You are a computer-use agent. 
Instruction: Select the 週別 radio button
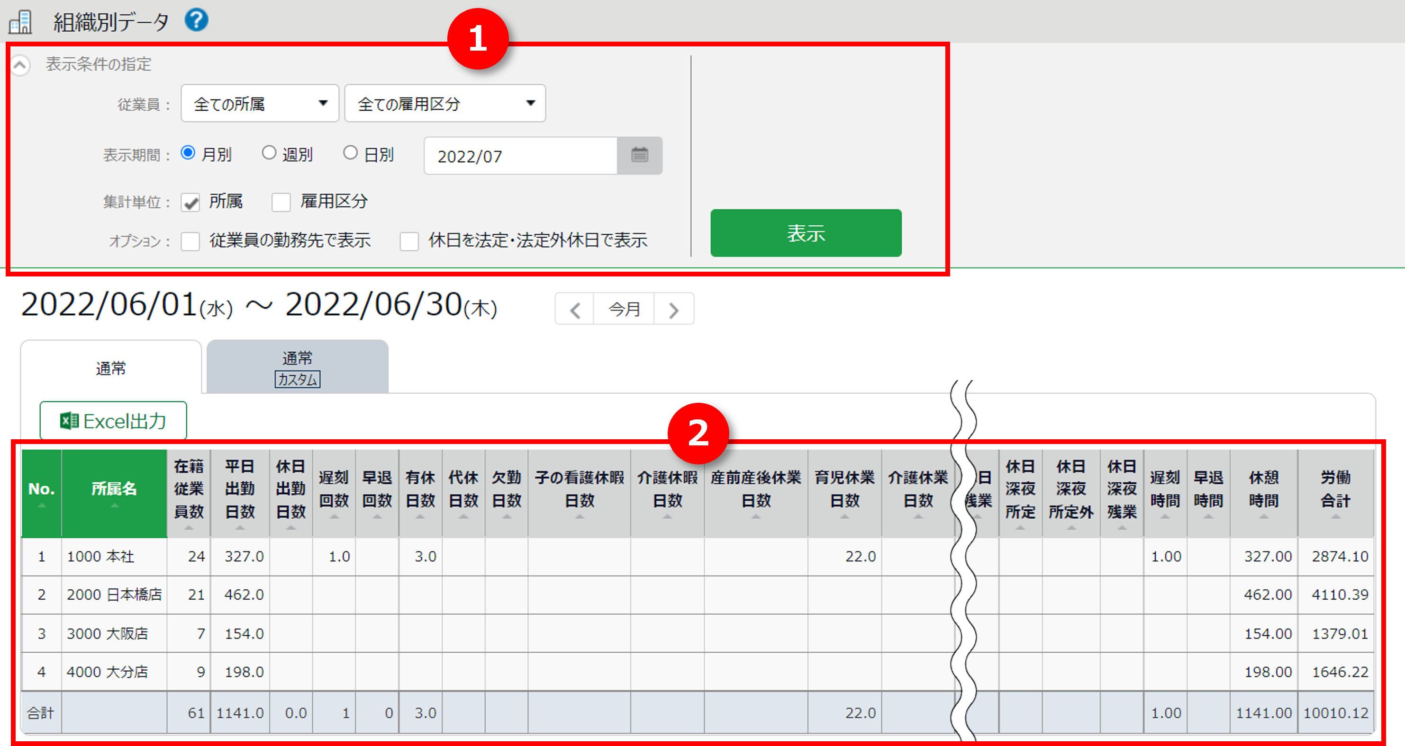(269, 153)
